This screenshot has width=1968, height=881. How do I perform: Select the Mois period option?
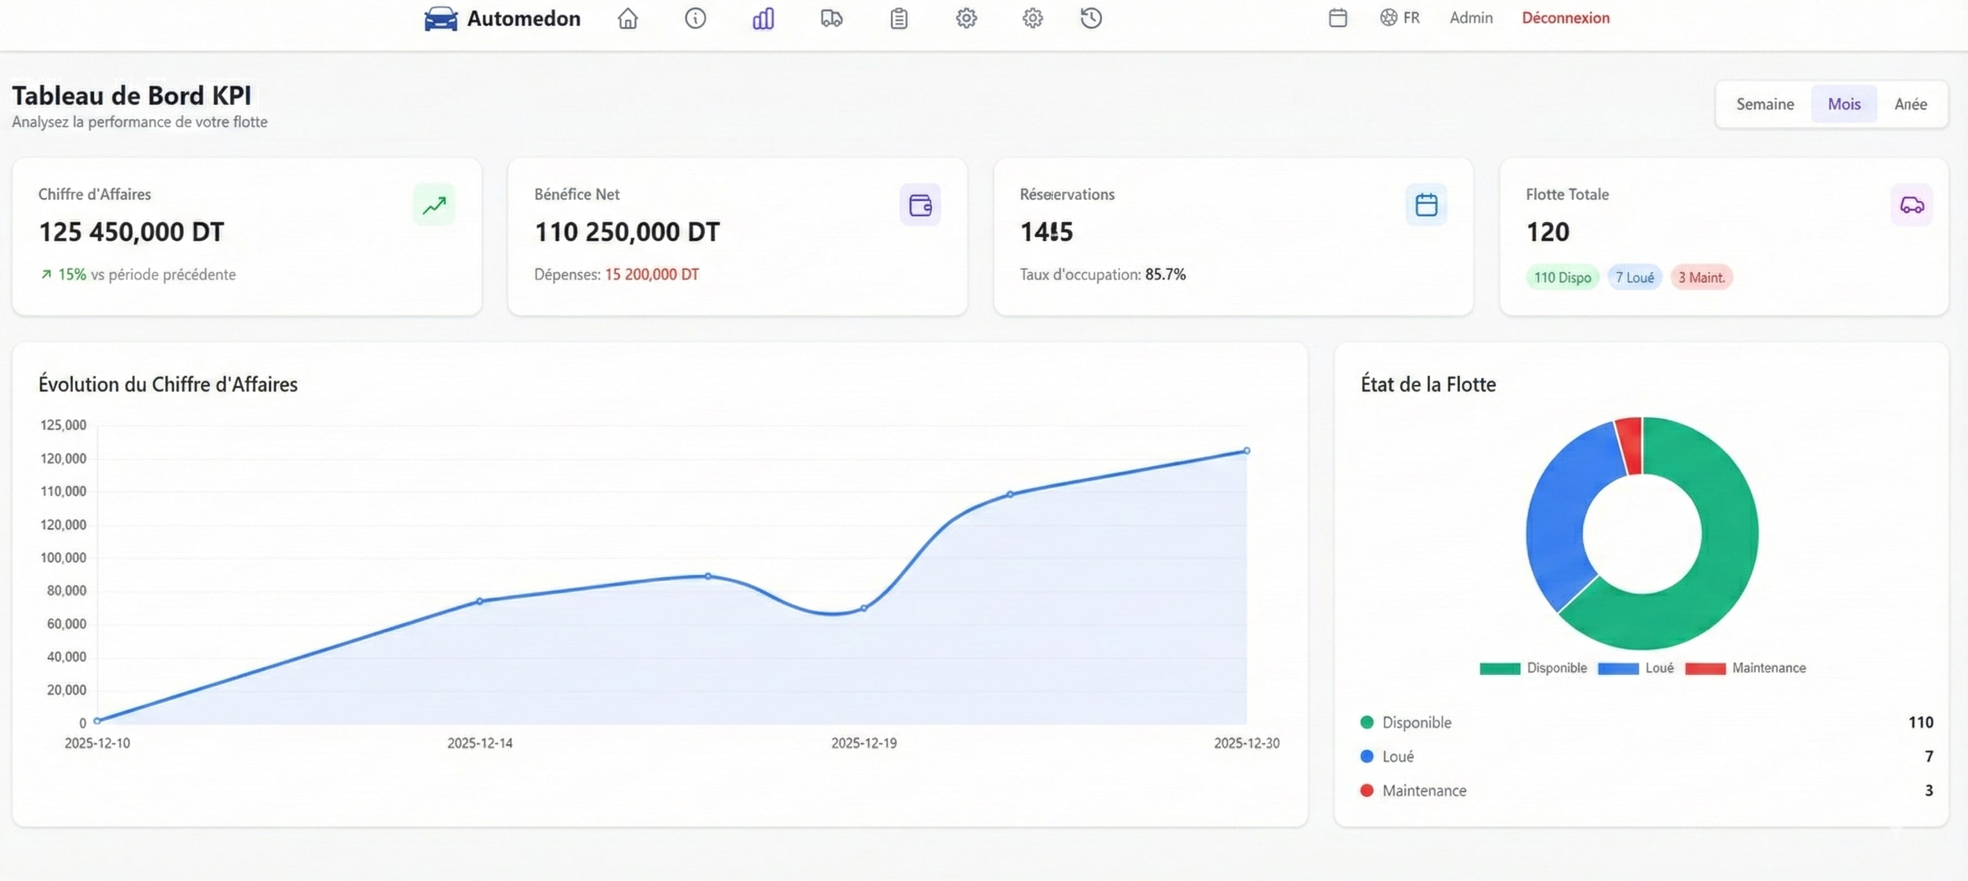coord(1844,104)
